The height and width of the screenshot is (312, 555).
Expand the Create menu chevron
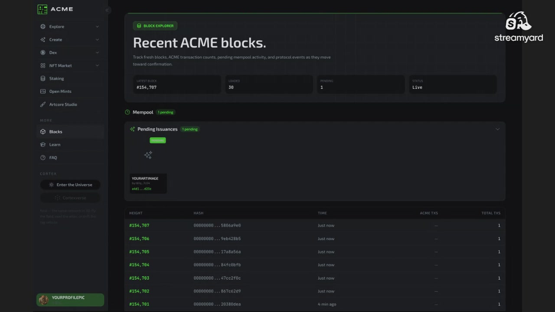click(x=97, y=39)
